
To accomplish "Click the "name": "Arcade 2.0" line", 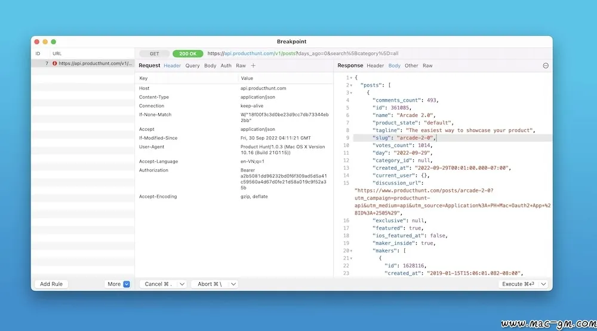I will [404, 115].
